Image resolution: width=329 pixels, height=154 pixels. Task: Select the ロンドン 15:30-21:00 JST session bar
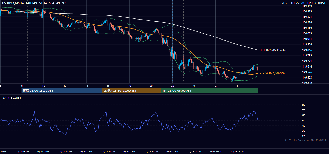[x=132, y=91]
